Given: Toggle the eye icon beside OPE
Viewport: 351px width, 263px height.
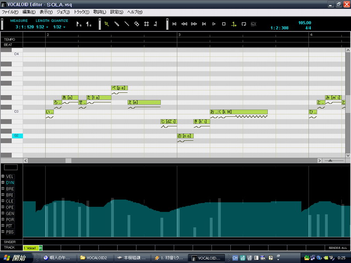Looking at the screenshot, I should (x=3, y=207).
